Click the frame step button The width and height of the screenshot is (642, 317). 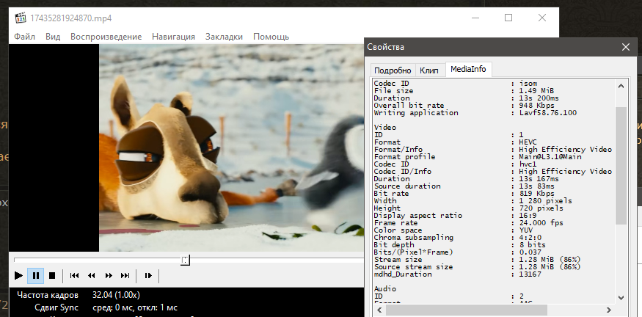click(148, 276)
